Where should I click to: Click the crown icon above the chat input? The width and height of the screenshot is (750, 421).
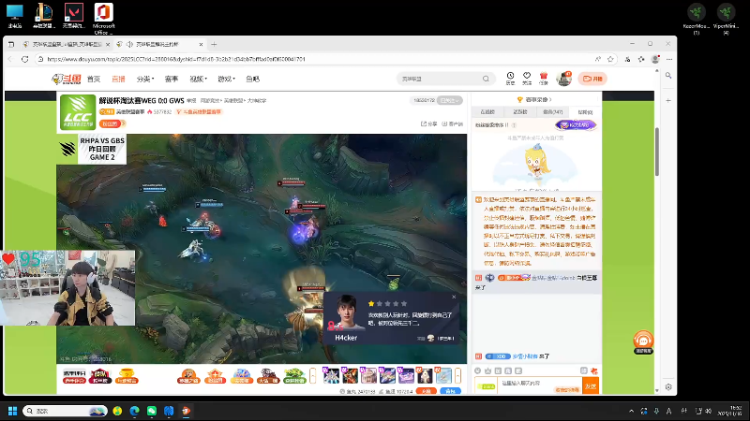[x=487, y=370]
